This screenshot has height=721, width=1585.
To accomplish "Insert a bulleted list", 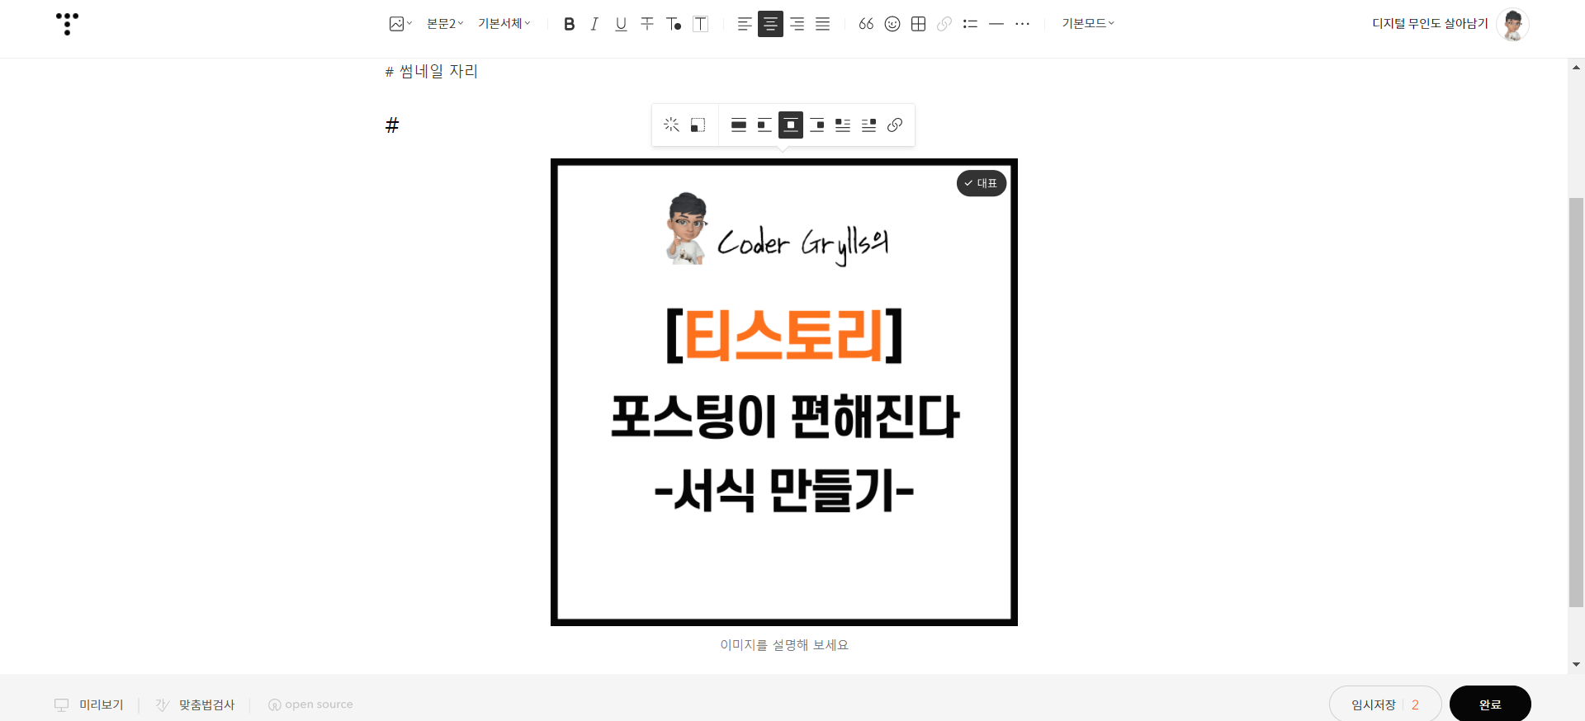I will coord(971,24).
